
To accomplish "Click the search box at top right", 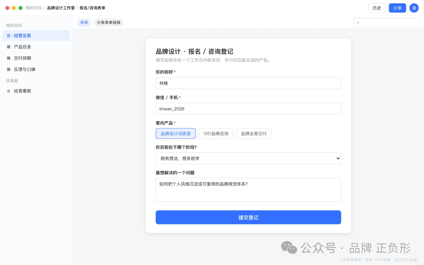I will [x=387, y=23].
